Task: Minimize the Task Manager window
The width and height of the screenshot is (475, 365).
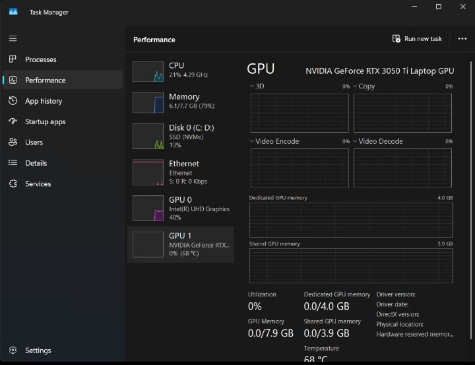Action: click(414, 7)
